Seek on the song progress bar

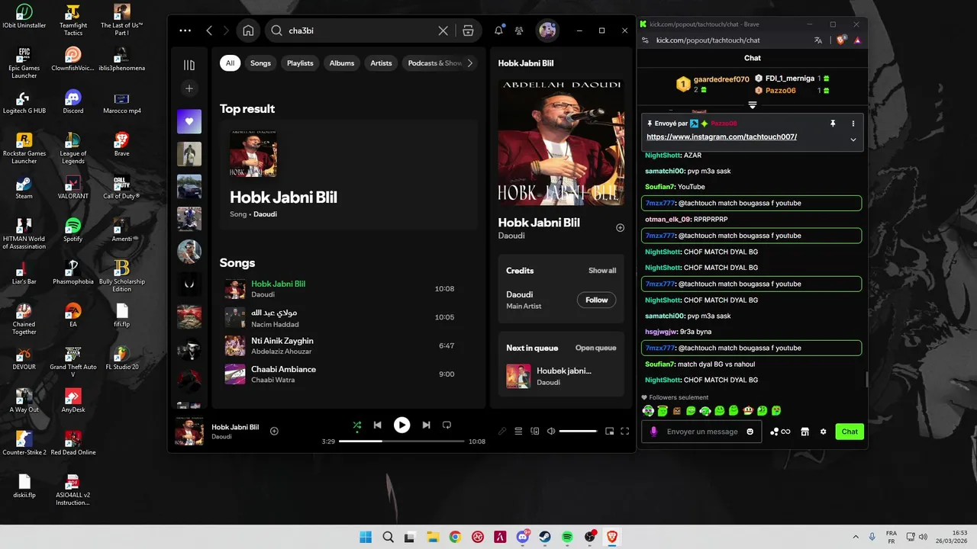point(401,441)
